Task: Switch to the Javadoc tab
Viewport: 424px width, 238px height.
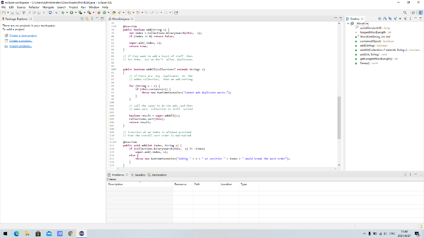Action: (x=138, y=175)
